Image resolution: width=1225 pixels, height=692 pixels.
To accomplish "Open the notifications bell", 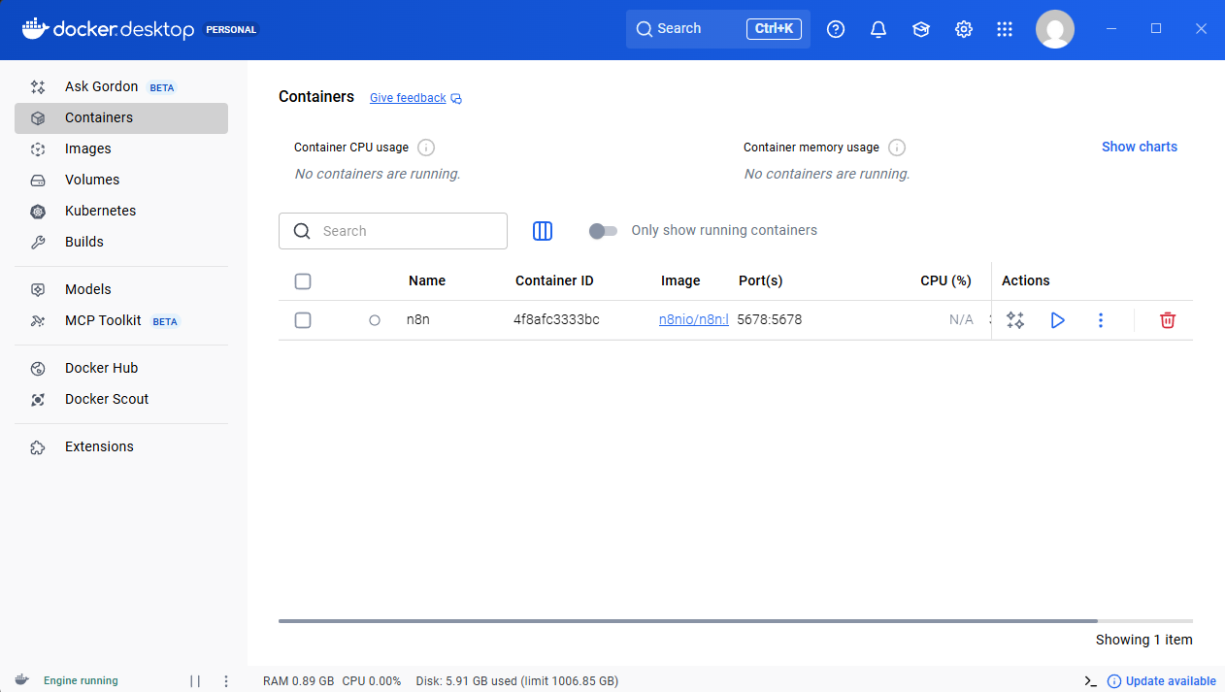I will [x=878, y=29].
